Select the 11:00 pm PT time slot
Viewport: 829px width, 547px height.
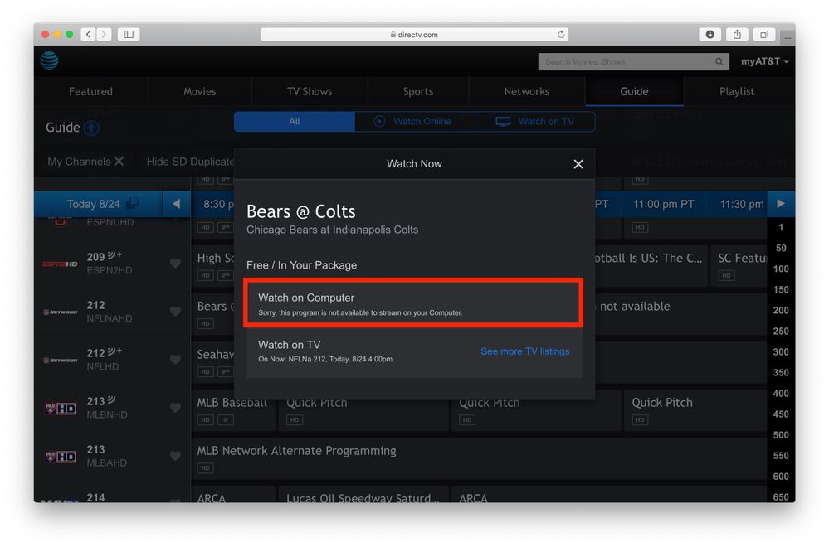(x=664, y=205)
